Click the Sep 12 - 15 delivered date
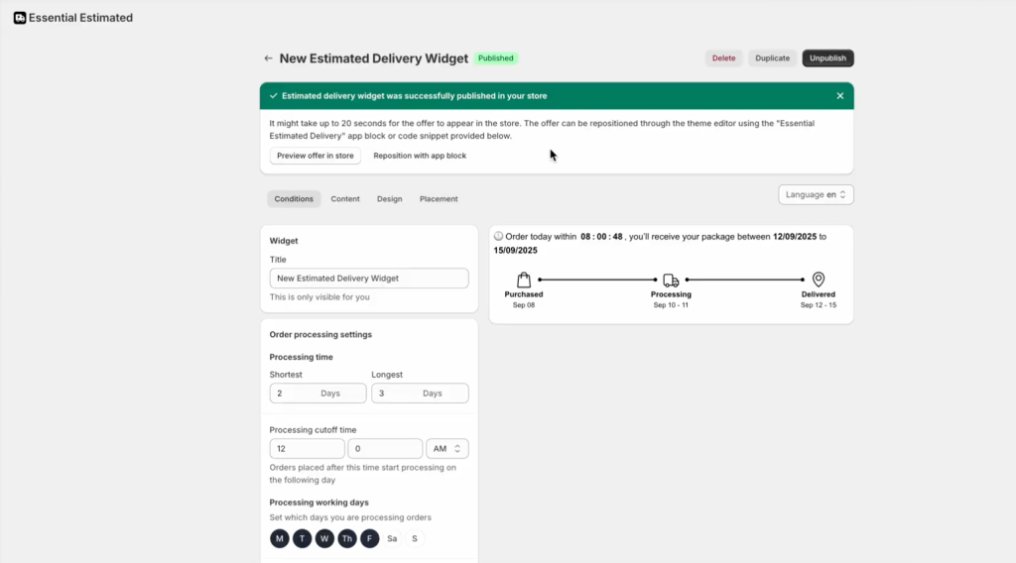The image size is (1016, 563). click(x=819, y=305)
